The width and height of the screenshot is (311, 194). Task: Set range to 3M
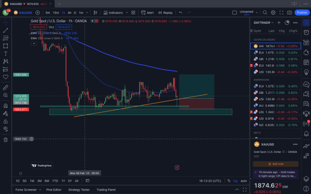(39, 181)
